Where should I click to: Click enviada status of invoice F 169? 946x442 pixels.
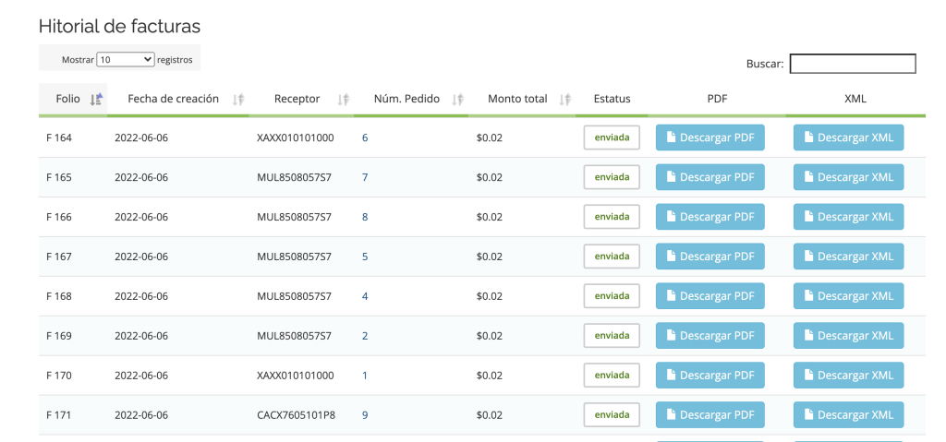point(612,336)
